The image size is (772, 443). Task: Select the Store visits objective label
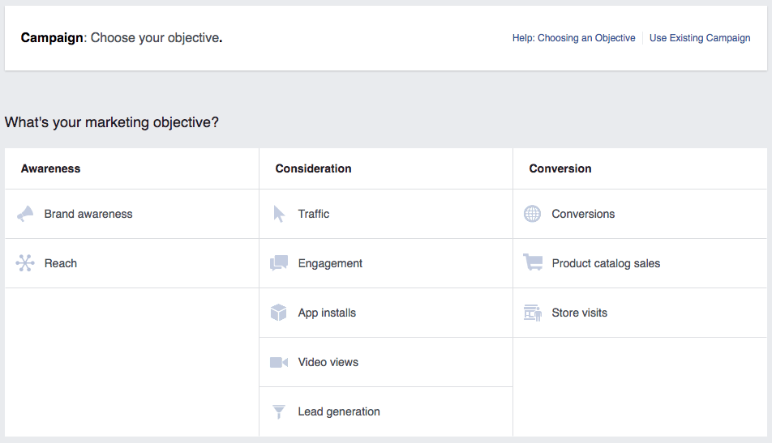(579, 313)
